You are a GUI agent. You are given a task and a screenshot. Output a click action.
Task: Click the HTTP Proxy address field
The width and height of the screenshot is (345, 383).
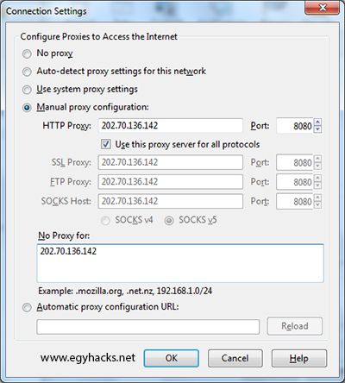click(171, 126)
